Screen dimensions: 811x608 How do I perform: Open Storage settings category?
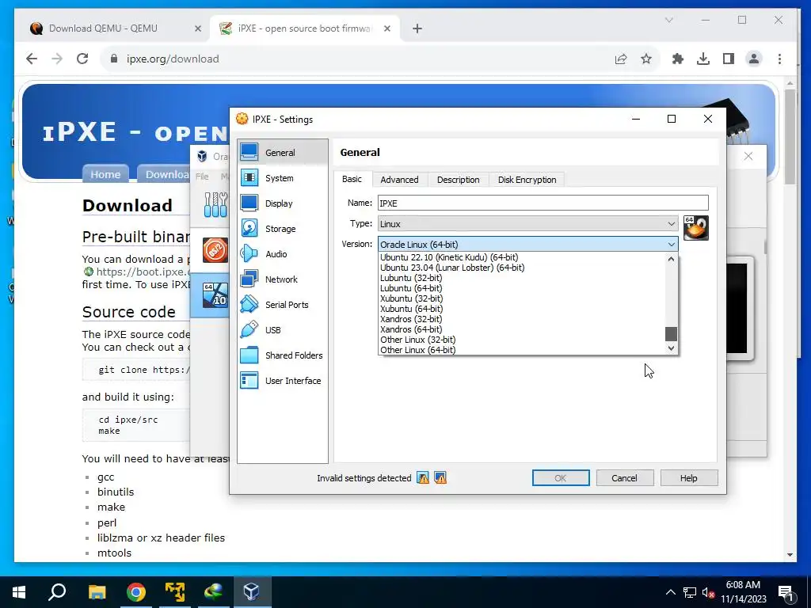(283, 229)
